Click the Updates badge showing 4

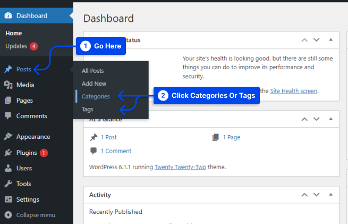click(34, 46)
